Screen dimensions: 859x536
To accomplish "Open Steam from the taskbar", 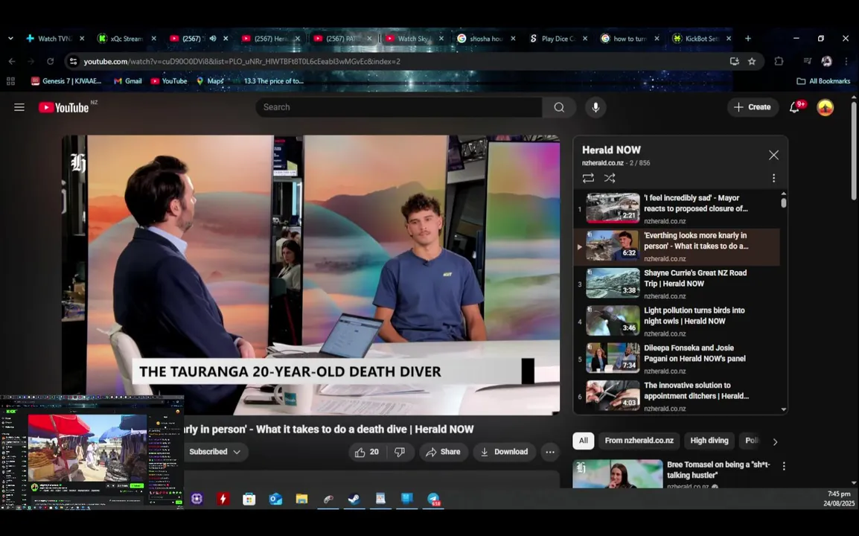I will 354,499.
